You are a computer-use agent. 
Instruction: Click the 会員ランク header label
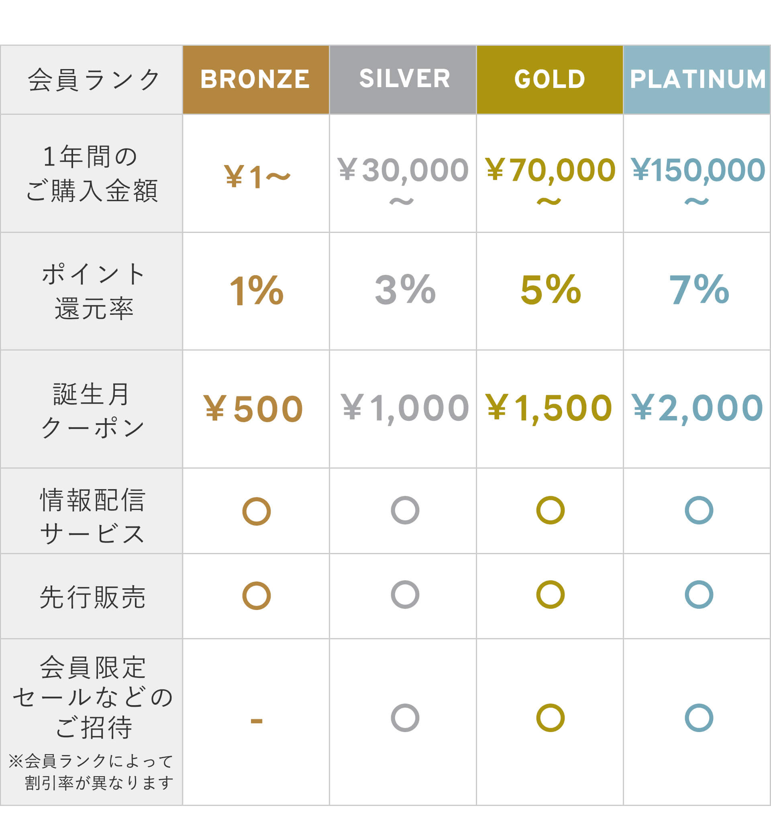click(x=93, y=80)
